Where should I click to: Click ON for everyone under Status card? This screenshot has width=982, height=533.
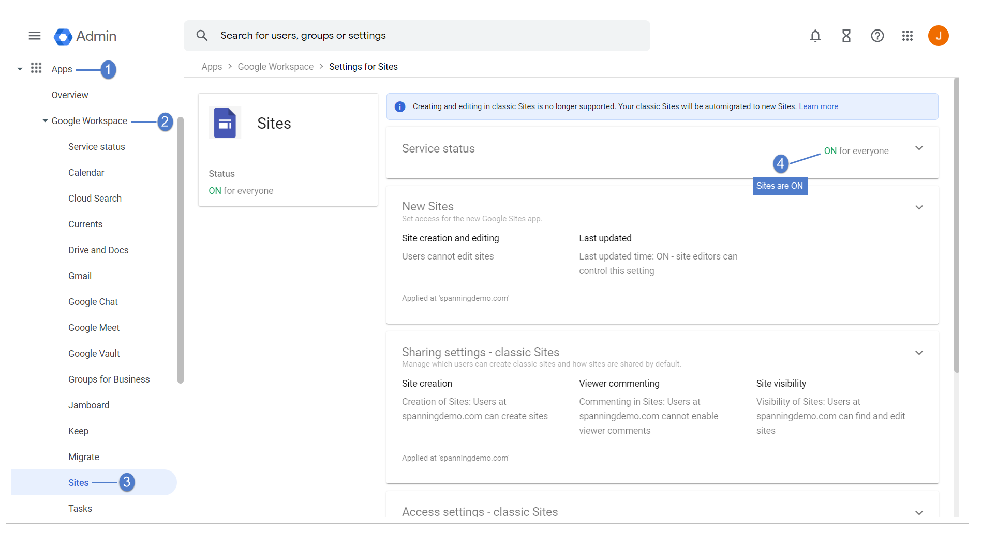pyautogui.click(x=241, y=191)
